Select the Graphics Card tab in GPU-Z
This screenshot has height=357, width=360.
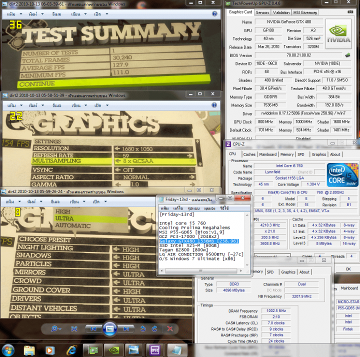click(240, 12)
